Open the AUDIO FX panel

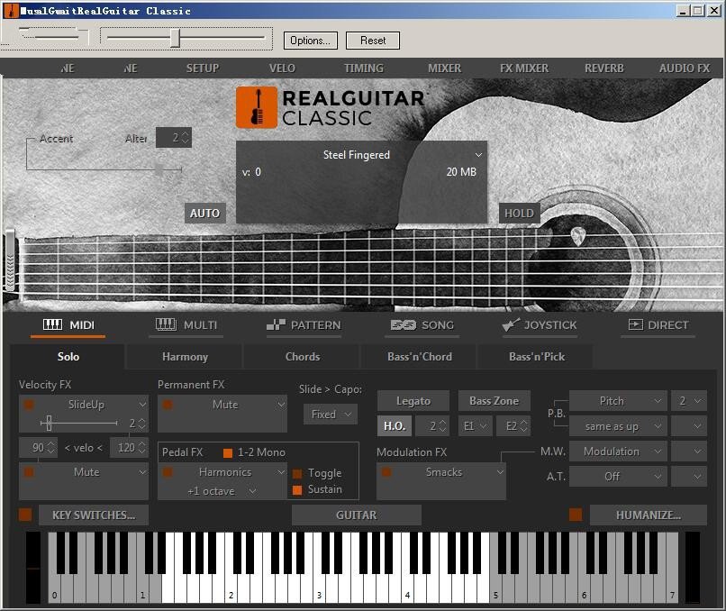(685, 68)
